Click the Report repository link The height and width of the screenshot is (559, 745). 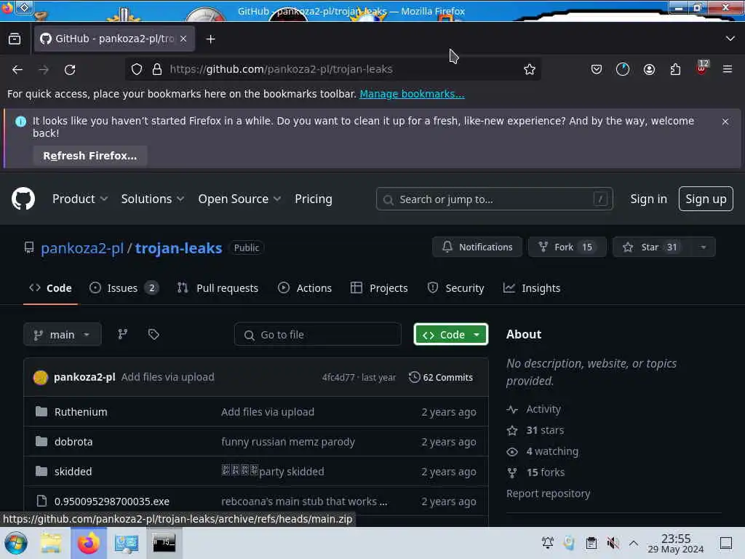(549, 493)
